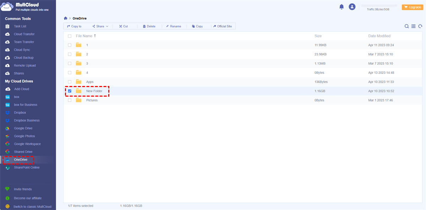Click the Switch to classic icon
Image resolution: width=426 pixels, height=210 pixels.
7,206
